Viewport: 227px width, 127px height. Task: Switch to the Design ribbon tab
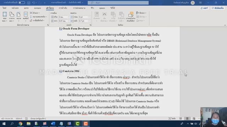coord(38,8)
